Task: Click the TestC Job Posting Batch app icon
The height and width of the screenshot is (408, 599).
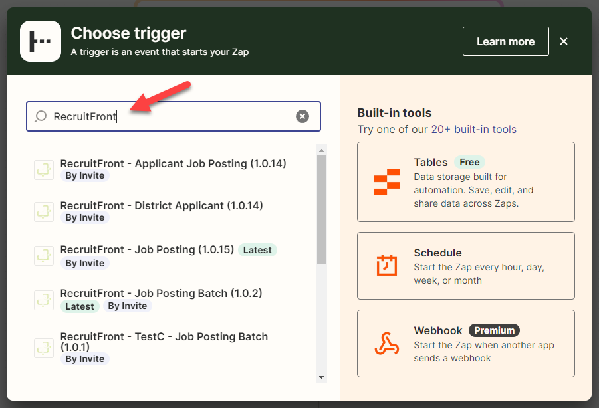Action: pos(44,348)
